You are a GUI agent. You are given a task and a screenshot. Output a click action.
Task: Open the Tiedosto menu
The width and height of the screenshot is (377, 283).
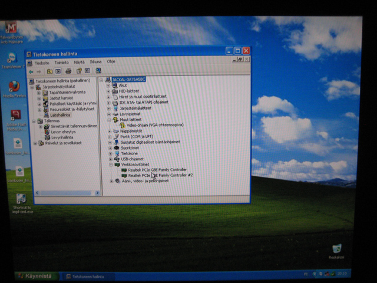(x=42, y=63)
